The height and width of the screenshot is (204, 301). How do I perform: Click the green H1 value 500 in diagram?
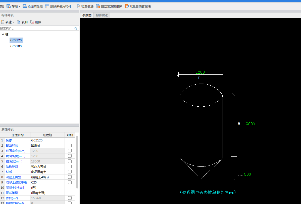point(247,174)
